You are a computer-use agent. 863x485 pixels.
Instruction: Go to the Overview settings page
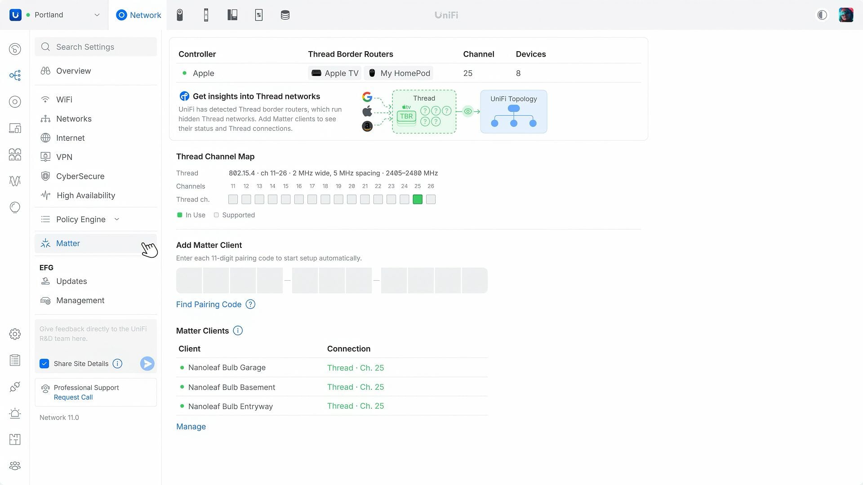96,71
